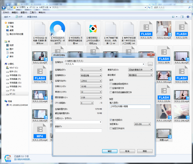Expand the 压缩方法 LZMA2 dropdown
This screenshot has width=193, height=164.
pos(91,81)
